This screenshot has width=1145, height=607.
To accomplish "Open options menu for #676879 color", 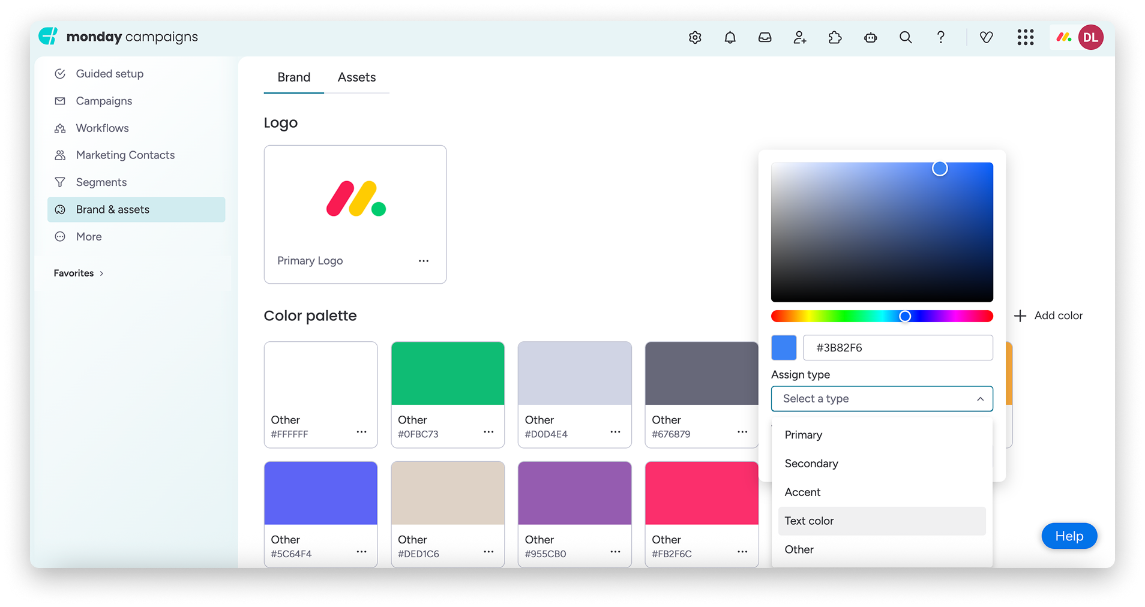I will [x=742, y=432].
